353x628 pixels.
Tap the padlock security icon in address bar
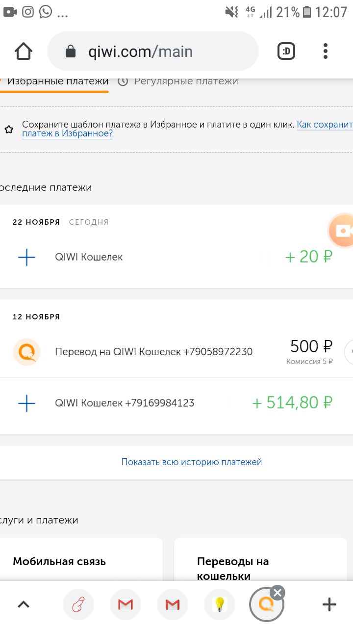[71, 52]
